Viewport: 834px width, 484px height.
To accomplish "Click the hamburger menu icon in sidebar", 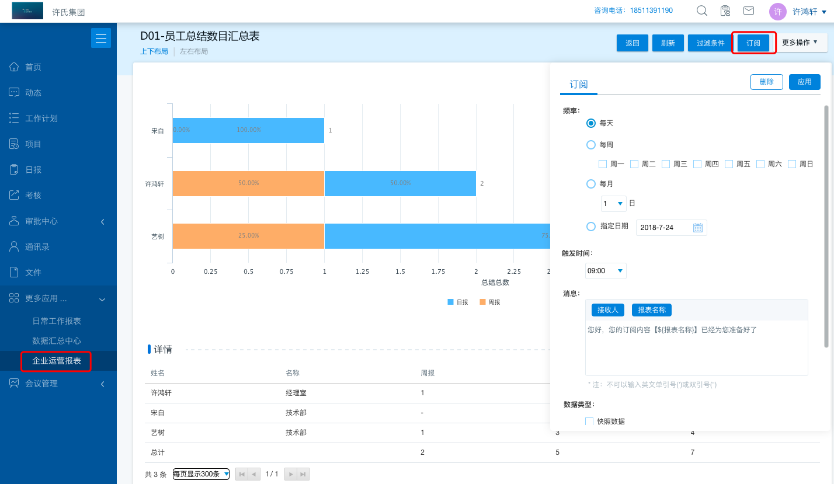I will pyautogui.click(x=101, y=38).
